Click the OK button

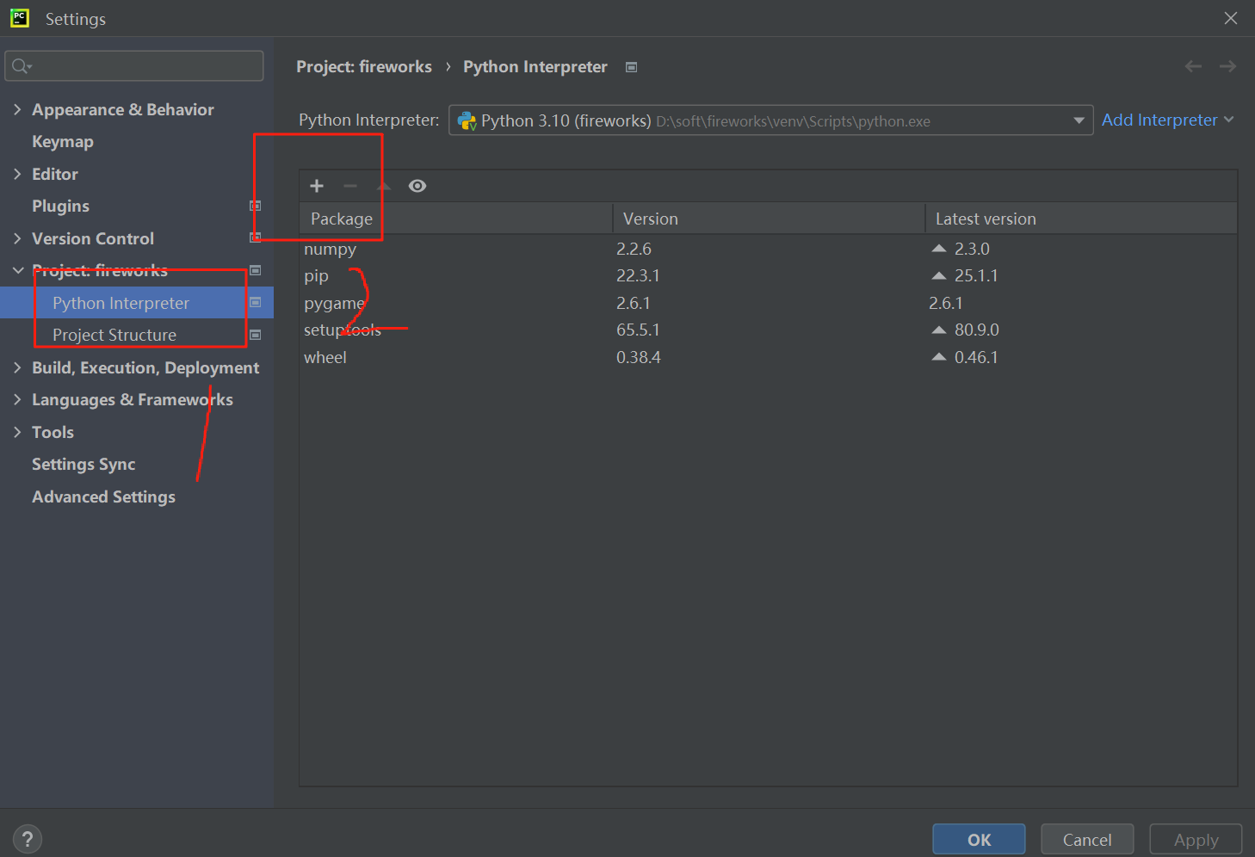click(979, 840)
